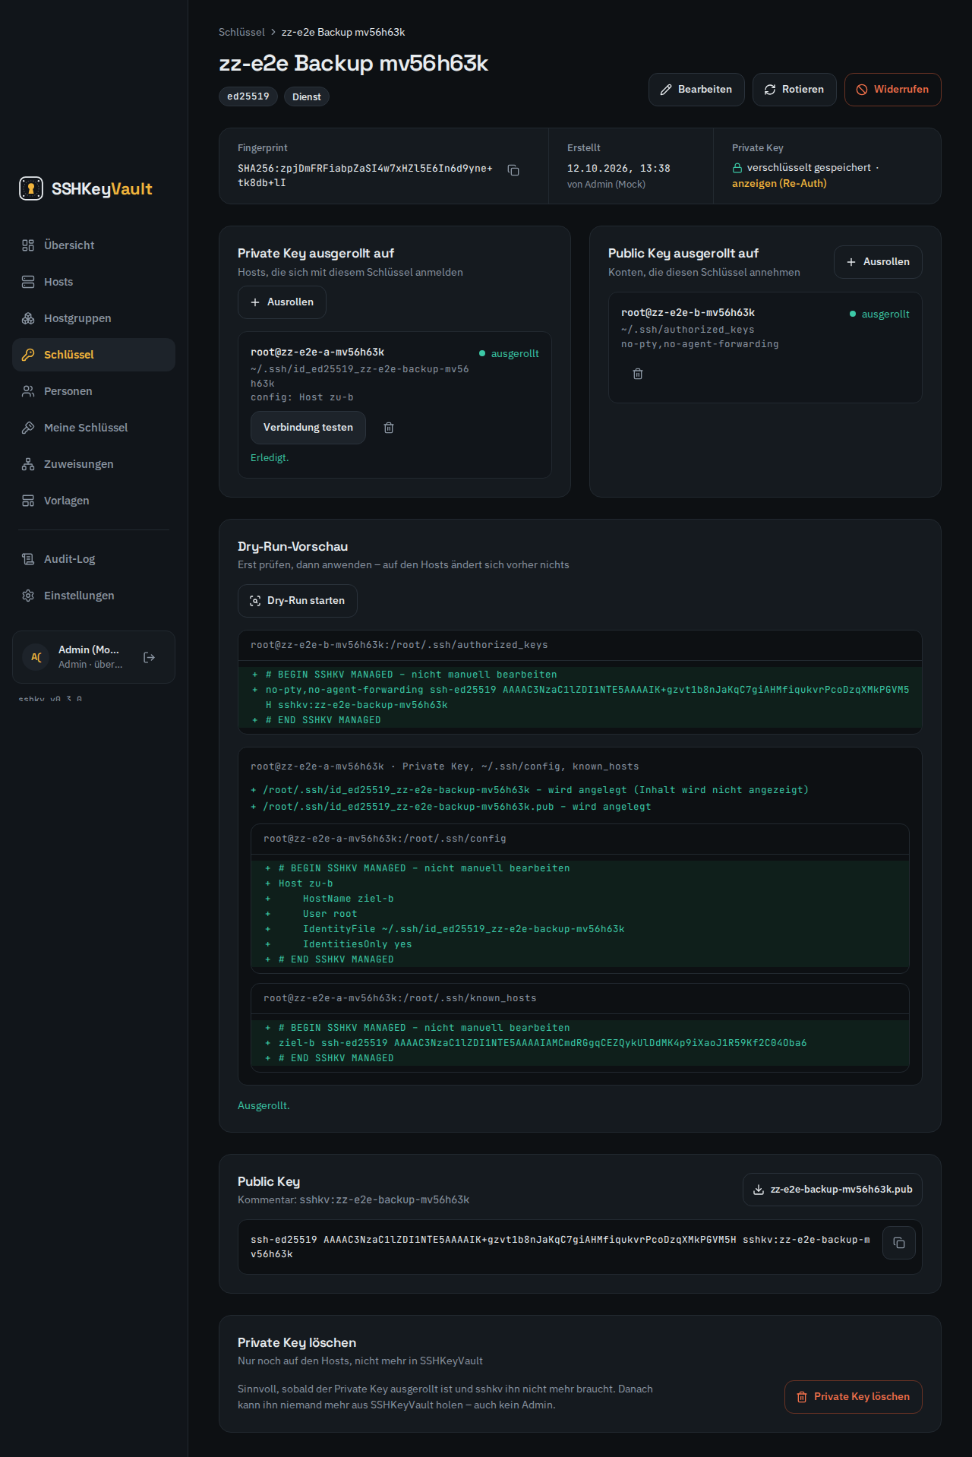
Task: Click Bearbeiten to edit the key
Action: point(696,90)
